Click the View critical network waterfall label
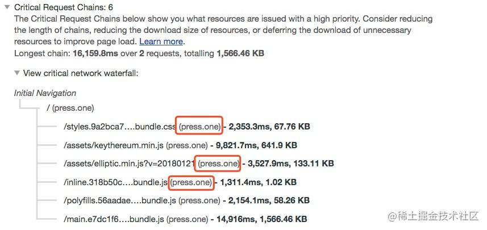The image size is (487, 230). point(81,73)
